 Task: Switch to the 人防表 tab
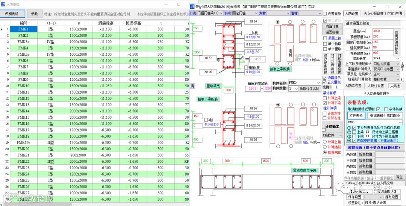(395, 86)
